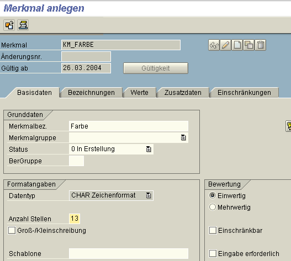Viewport: 291px width, 261px height.
Task: Check the Einschränkbar checkbox
Action: click(213, 231)
